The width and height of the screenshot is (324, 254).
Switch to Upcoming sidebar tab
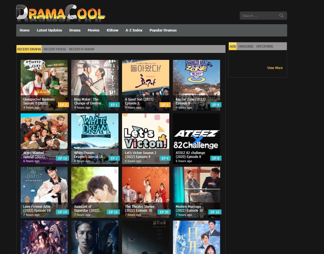click(x=265, y=46)
